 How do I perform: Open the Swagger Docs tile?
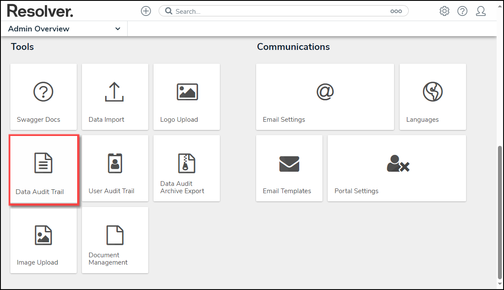click(x=43, y=97)
